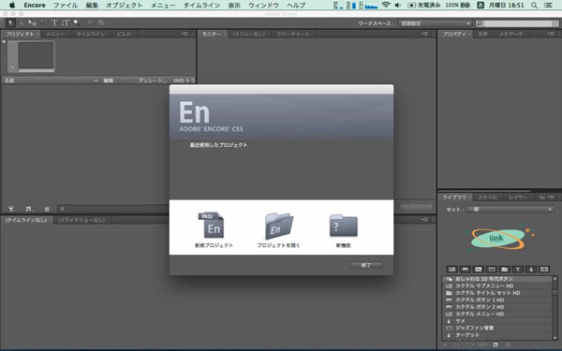
Task: Switch to the レイヤー tab
Action: pyautogui.click(x=518, y=197)
